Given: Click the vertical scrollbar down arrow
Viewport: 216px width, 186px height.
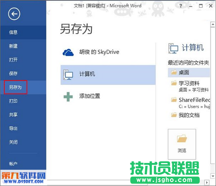Looking at the screenshot, I should click(213, 176).
